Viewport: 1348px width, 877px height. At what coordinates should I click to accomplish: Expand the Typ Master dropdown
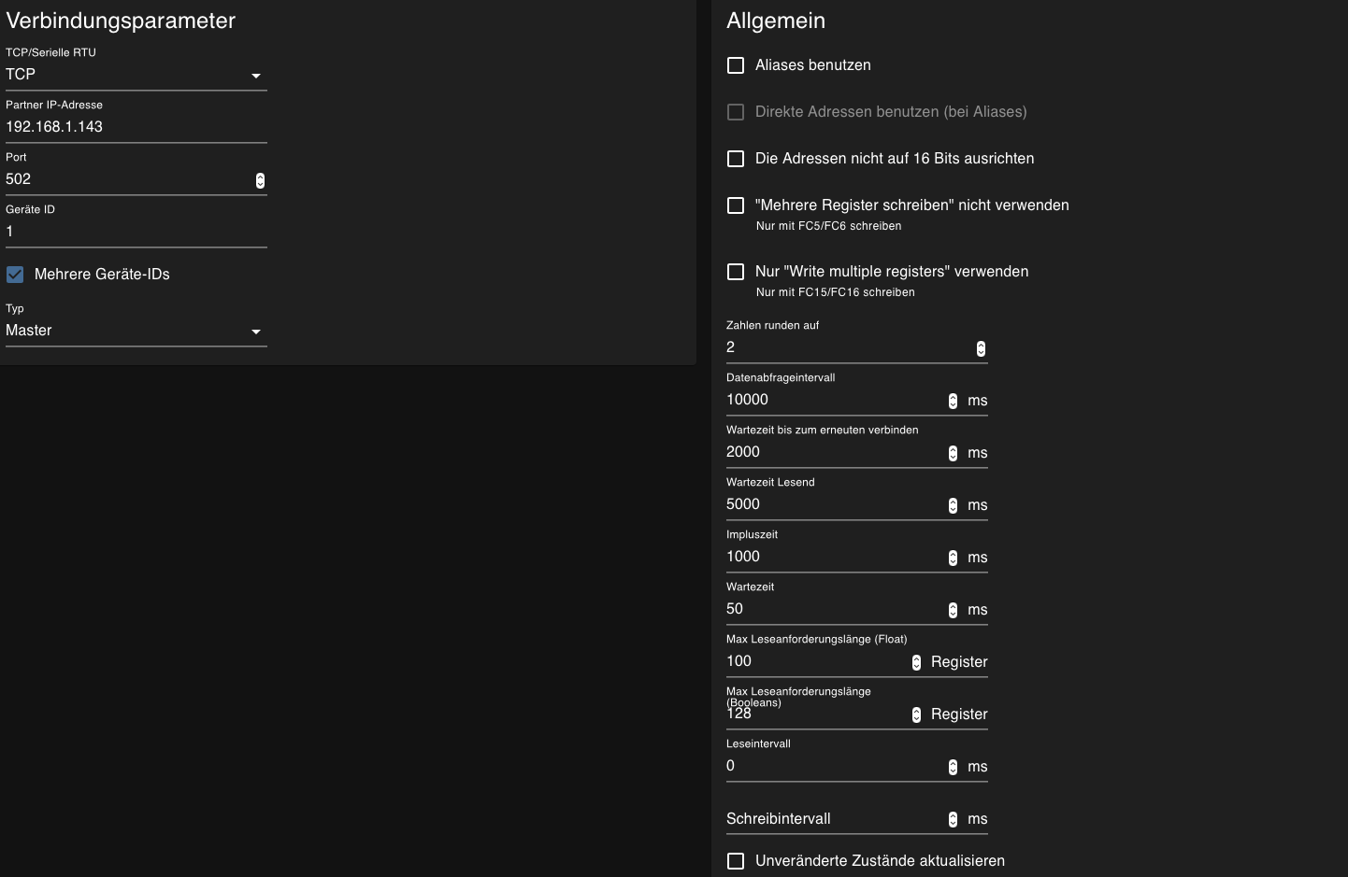(136, 331)
